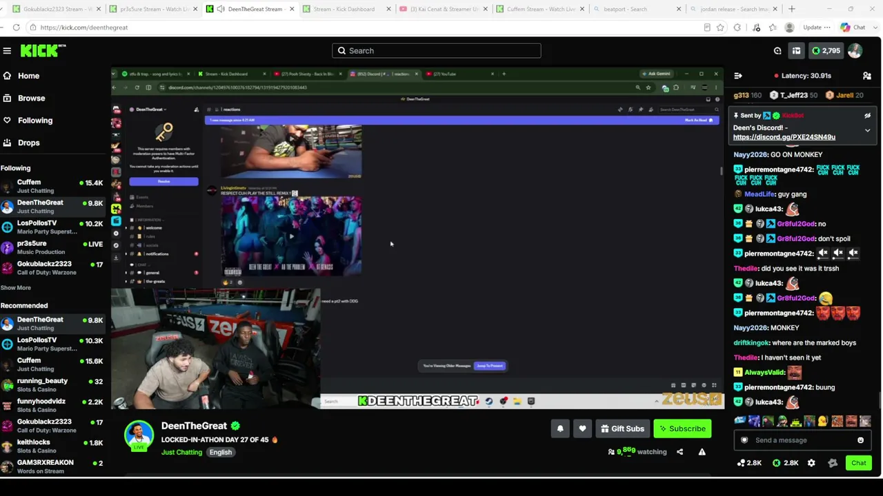Focus the Kick search field
The height and width of the screenshot is (496, 883).
436,51
